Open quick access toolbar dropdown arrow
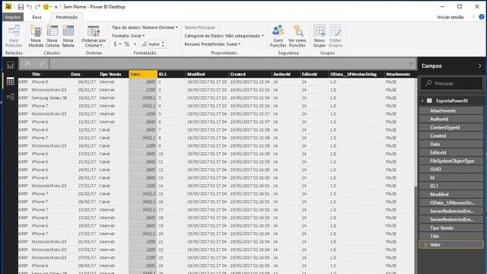 56,7
